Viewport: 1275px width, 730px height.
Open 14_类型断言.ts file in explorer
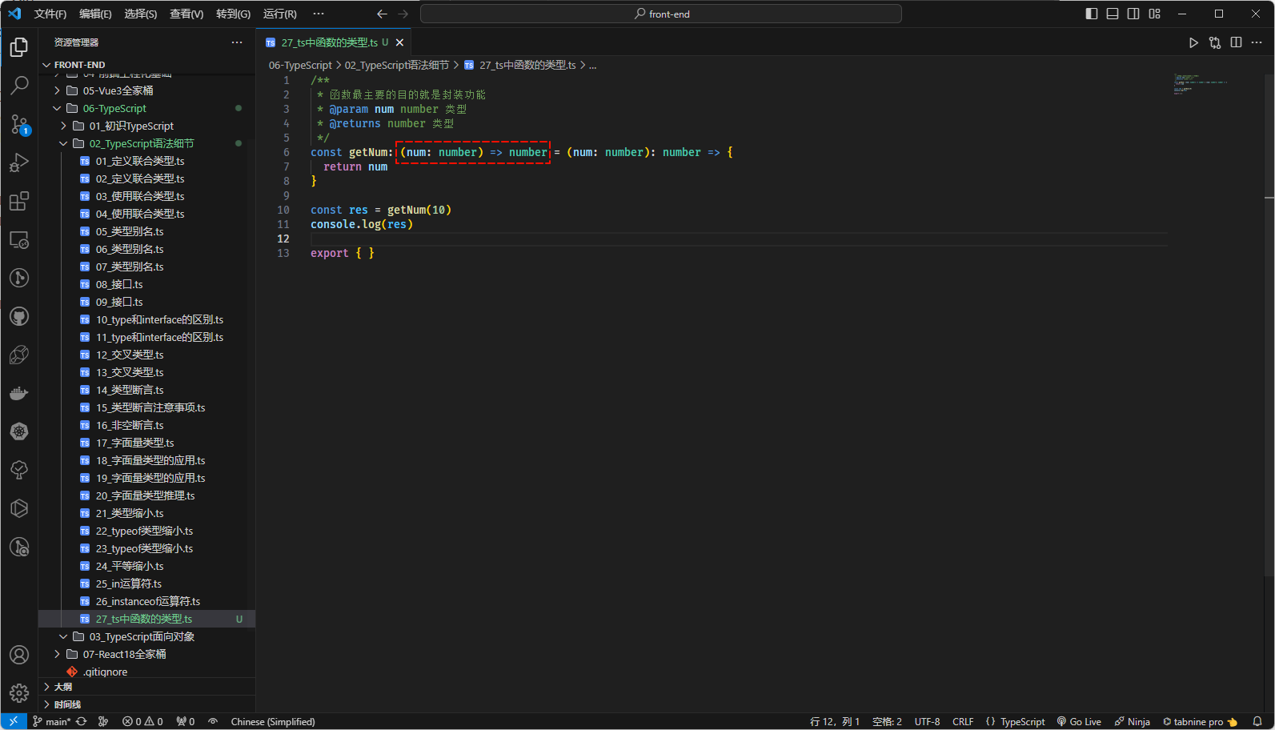(130, 390)
